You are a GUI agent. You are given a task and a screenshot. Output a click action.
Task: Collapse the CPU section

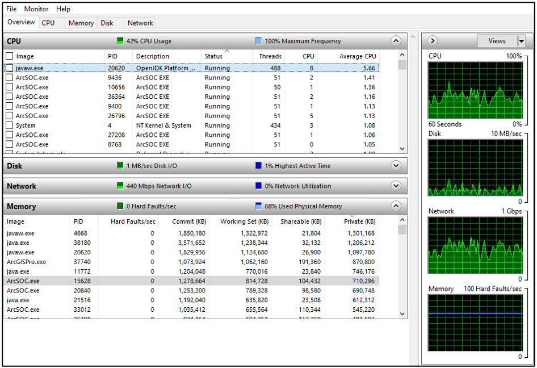396,41
